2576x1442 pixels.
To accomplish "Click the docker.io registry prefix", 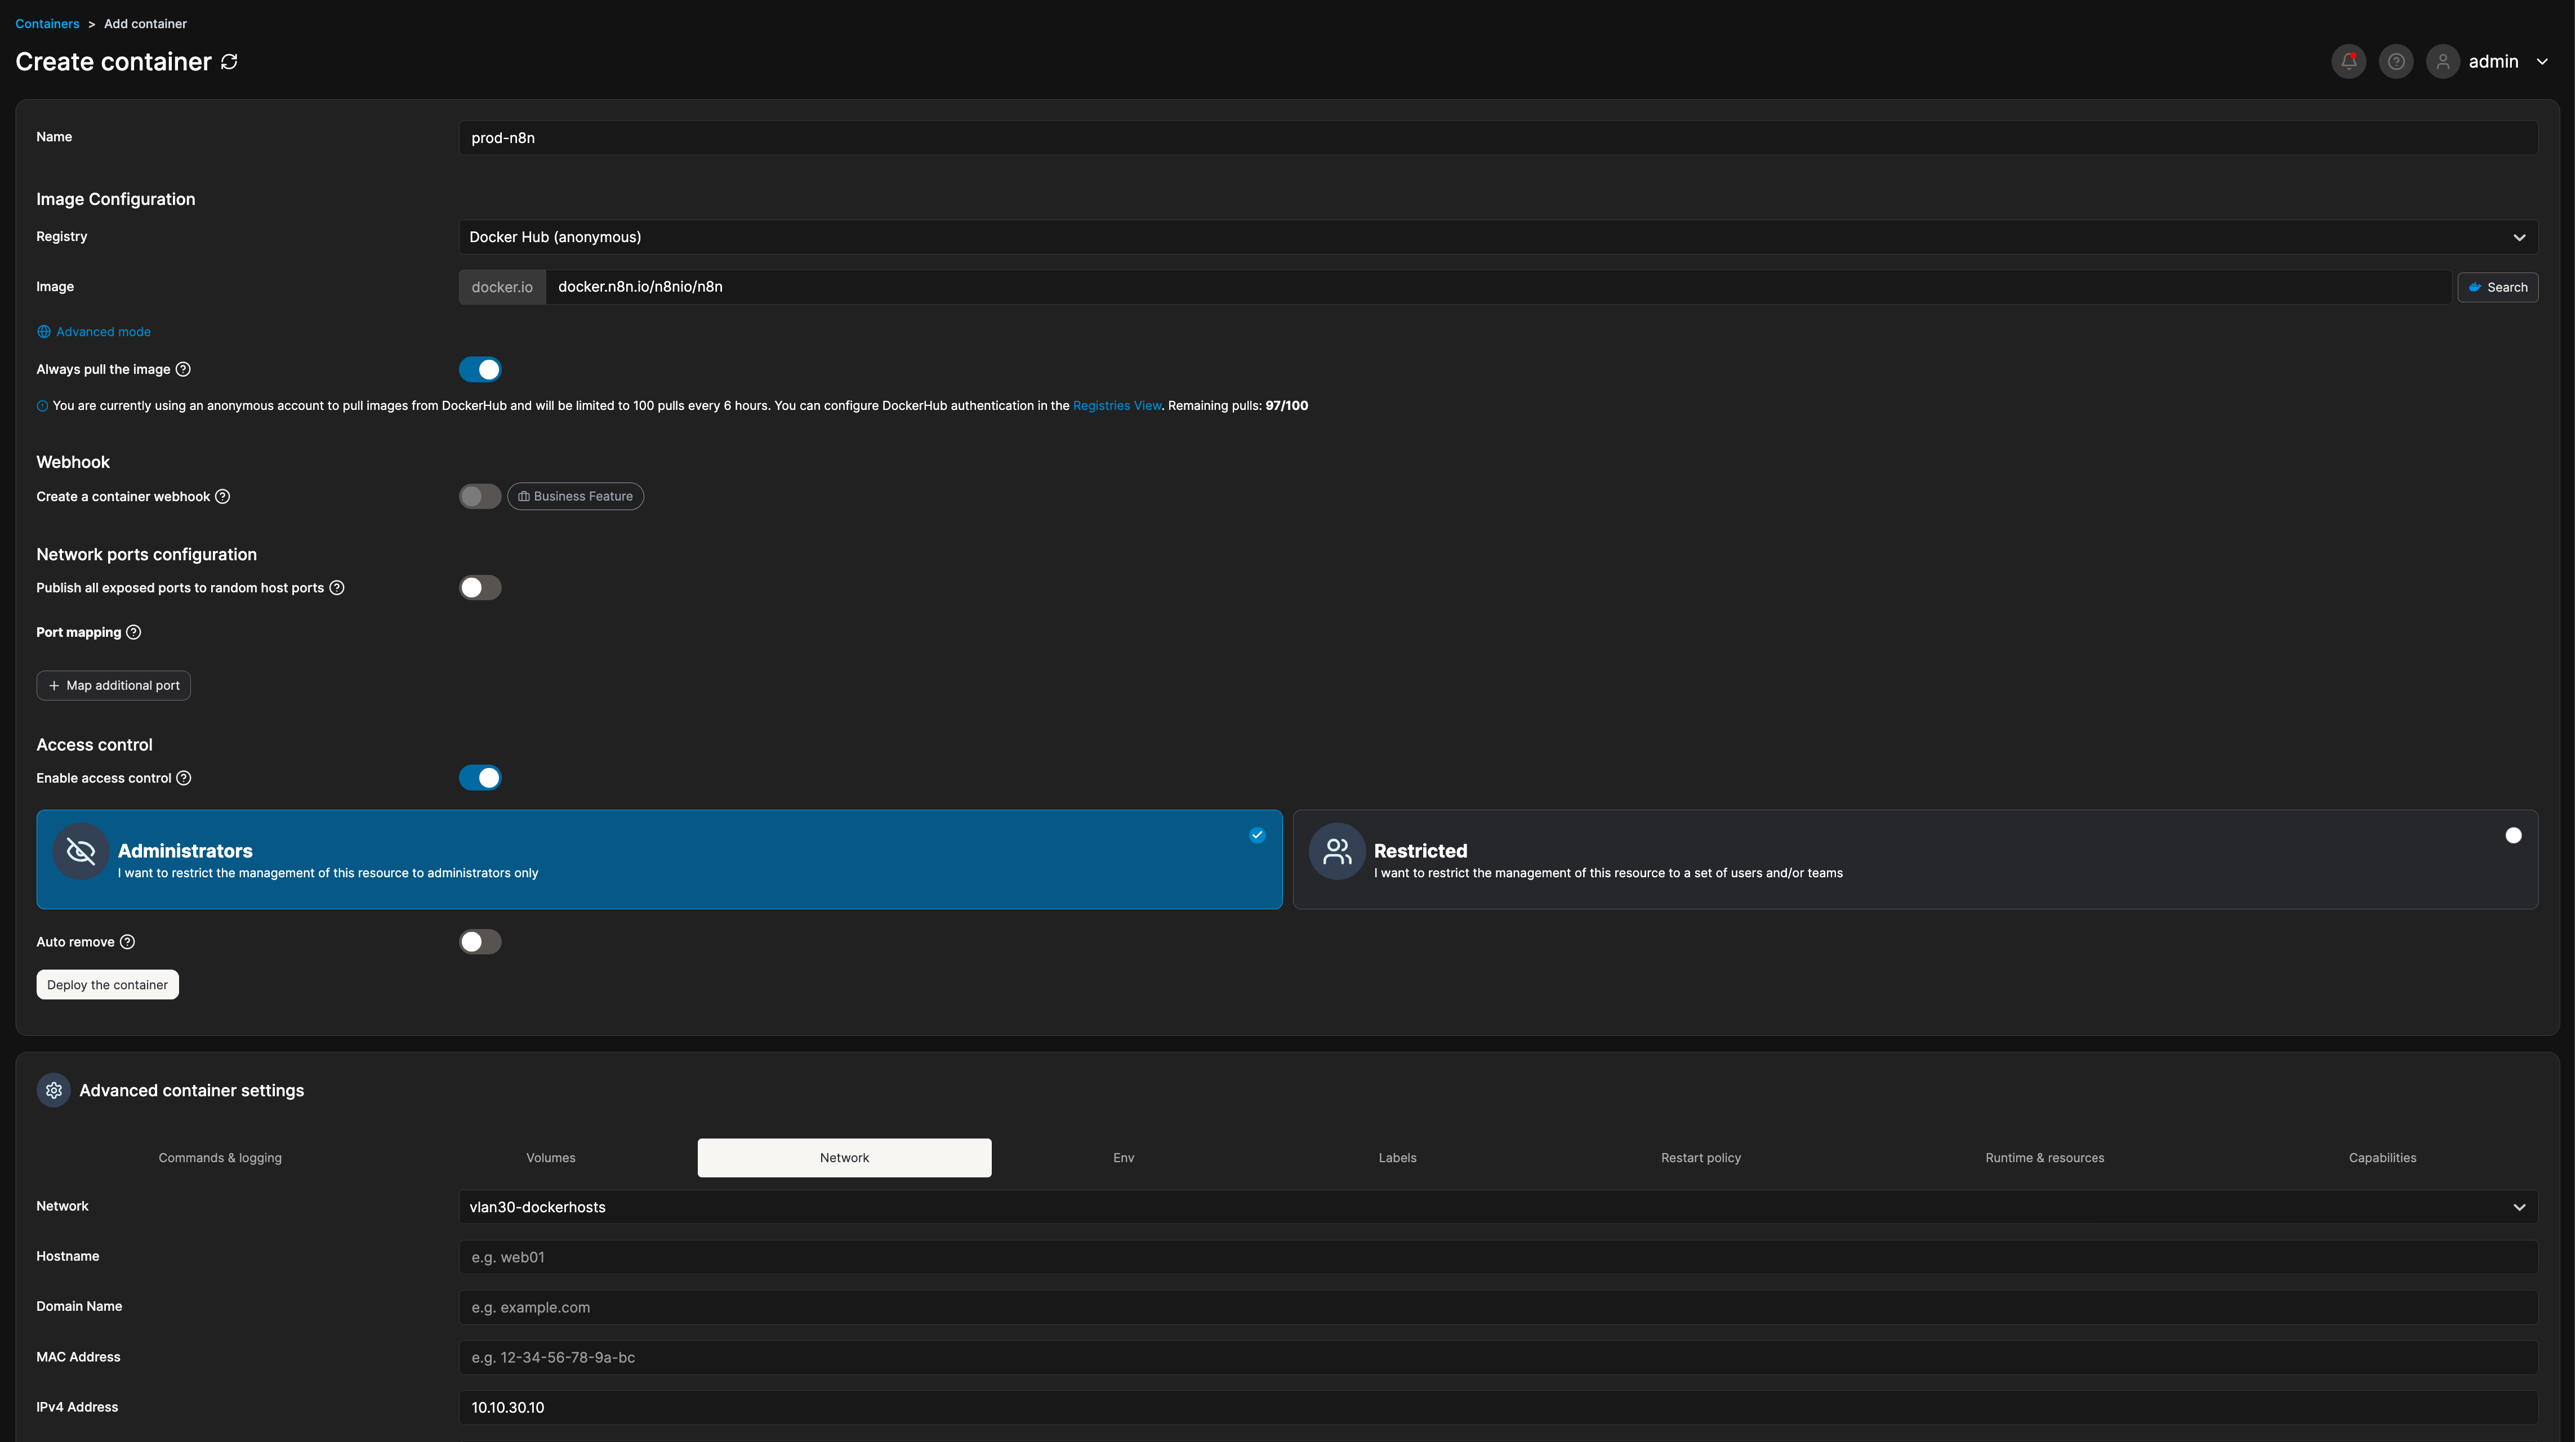I will point(502,287).
